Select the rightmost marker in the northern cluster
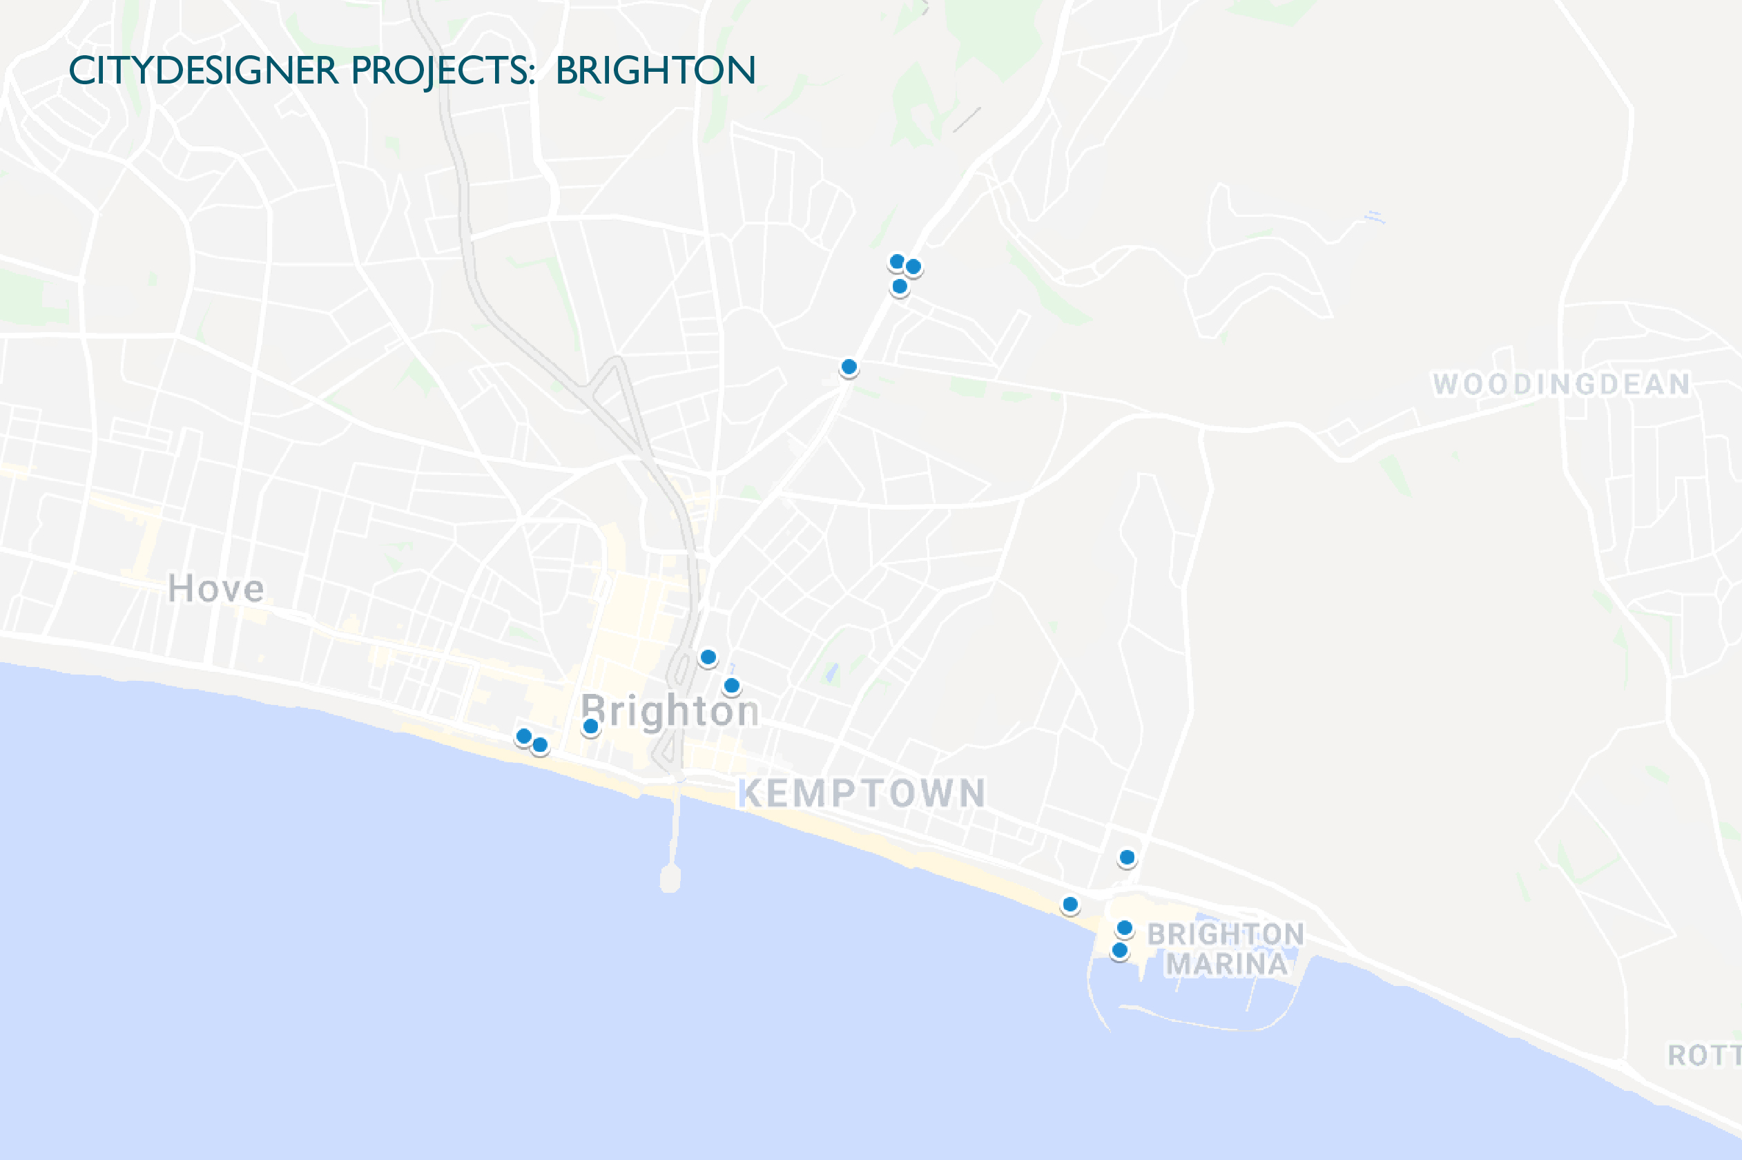Viewport: 1742px width, 1160px height. (x=913, y=267)
